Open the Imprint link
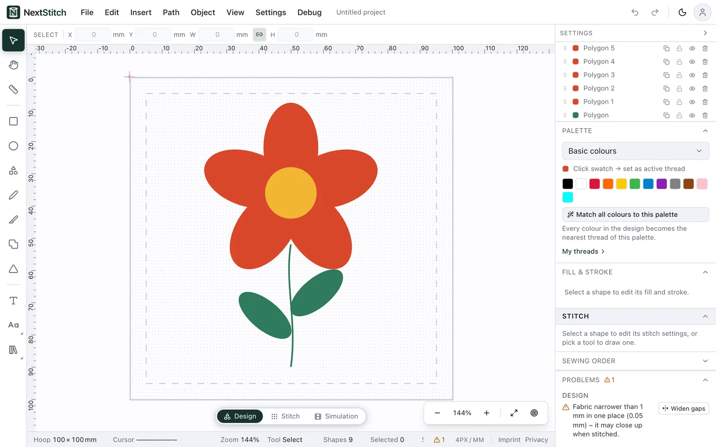 click(509, 440)
